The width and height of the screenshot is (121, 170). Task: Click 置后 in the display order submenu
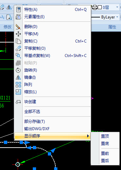(x=105, y=161)
